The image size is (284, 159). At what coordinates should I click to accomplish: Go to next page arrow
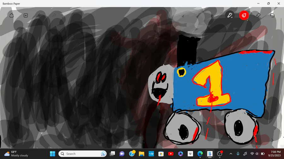272,140
